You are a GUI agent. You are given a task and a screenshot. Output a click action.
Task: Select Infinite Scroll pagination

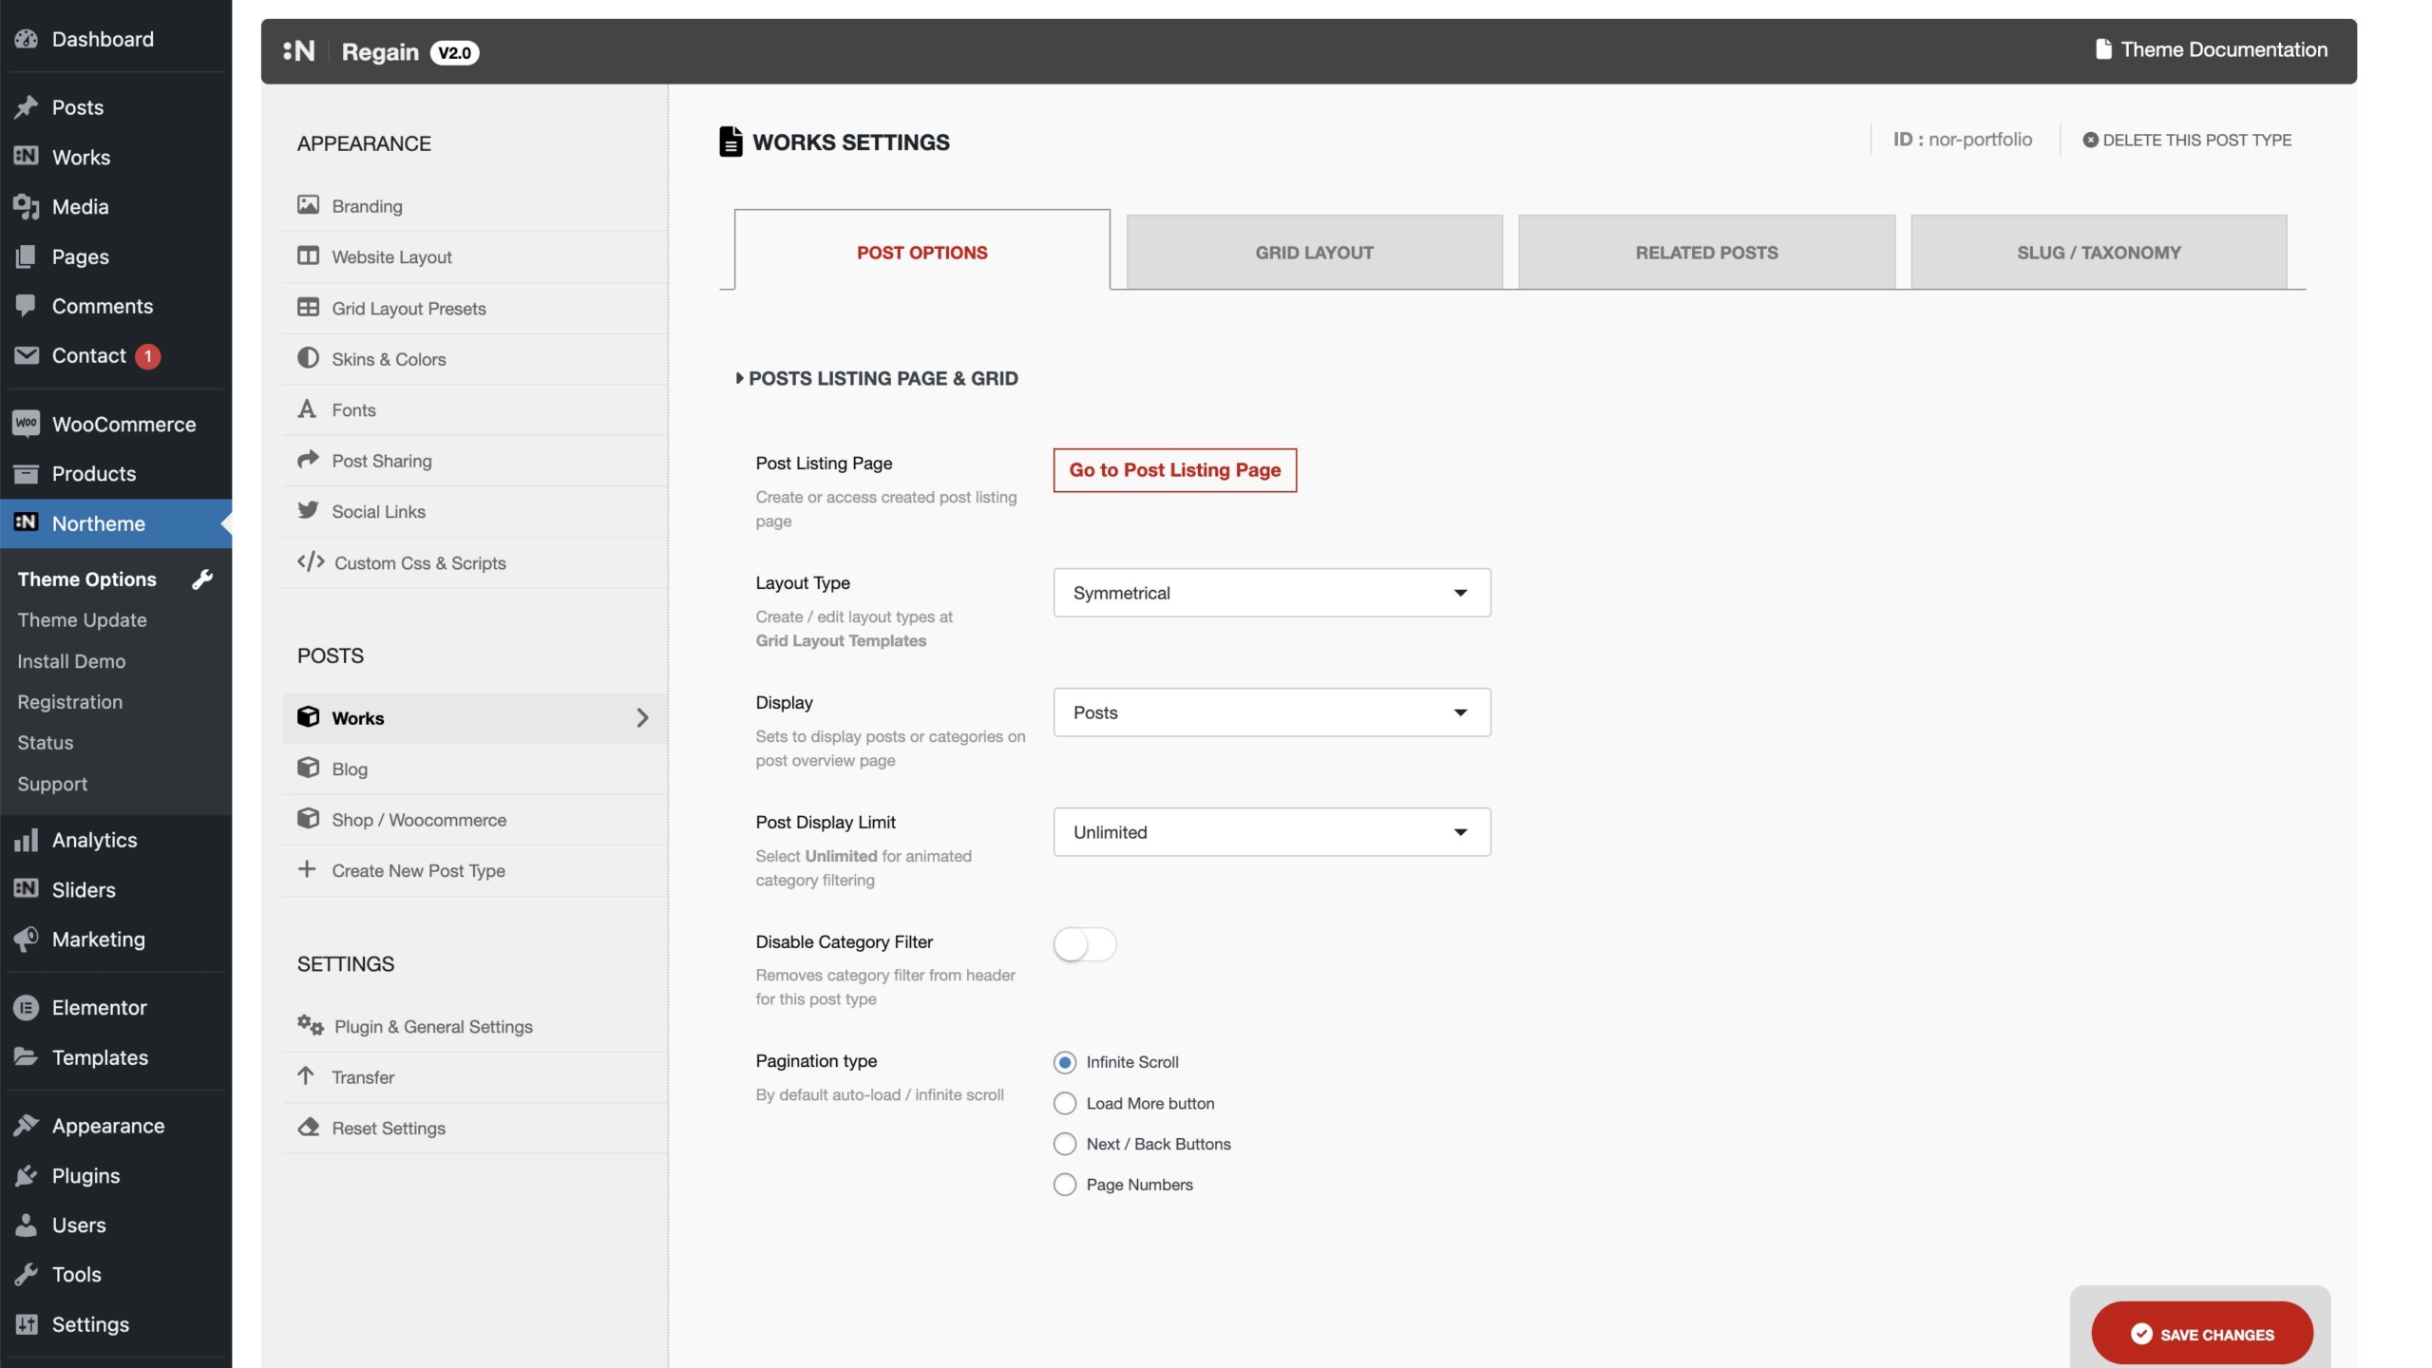[x=1064, y=1062]
